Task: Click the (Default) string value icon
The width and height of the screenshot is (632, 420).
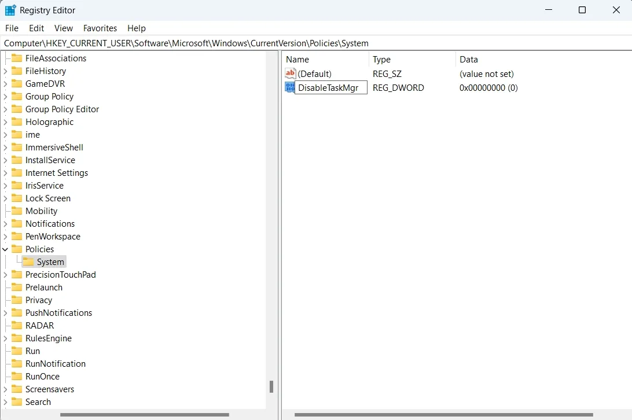Action: click(290, 73)
